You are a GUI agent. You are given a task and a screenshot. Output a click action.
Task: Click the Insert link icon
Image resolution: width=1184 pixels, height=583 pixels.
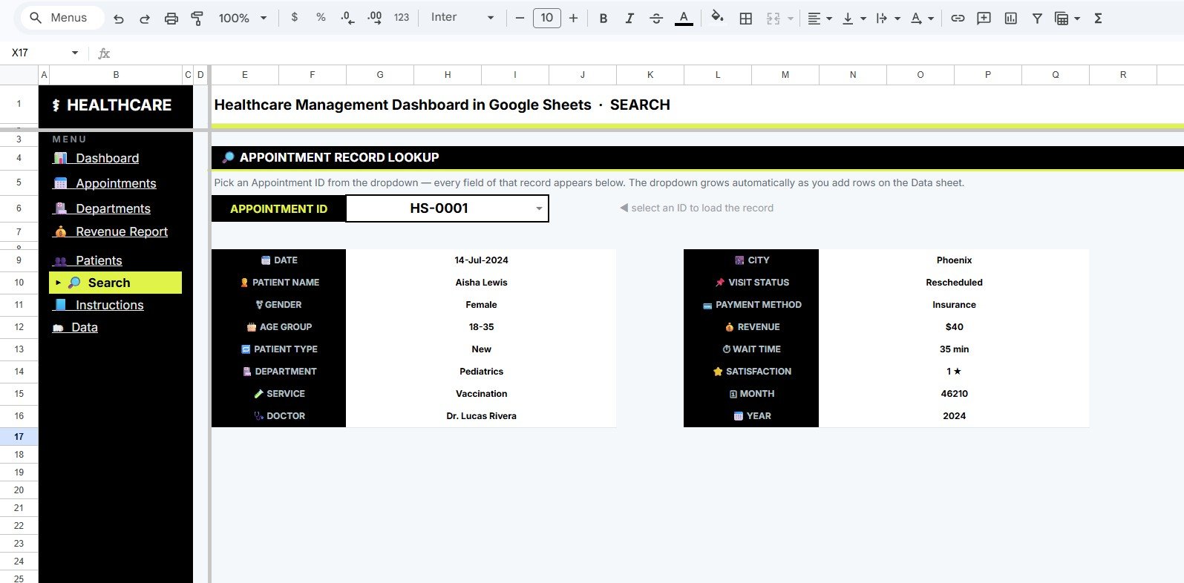[958, 18]
